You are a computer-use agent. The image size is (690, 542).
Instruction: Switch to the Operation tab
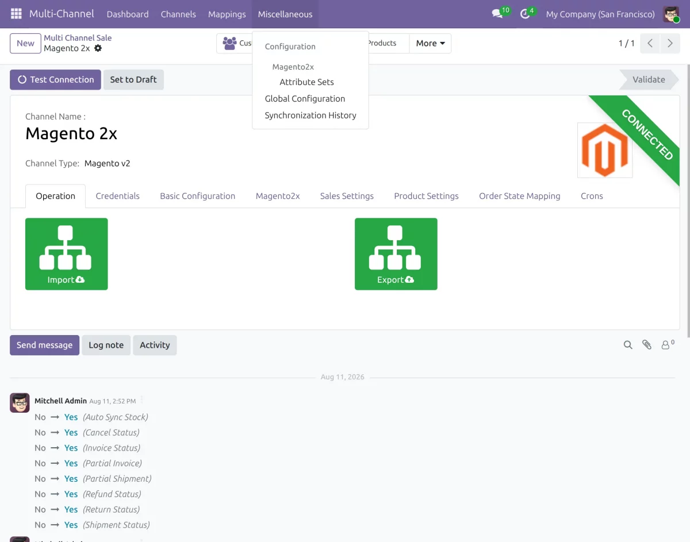(x=56, y=196)
